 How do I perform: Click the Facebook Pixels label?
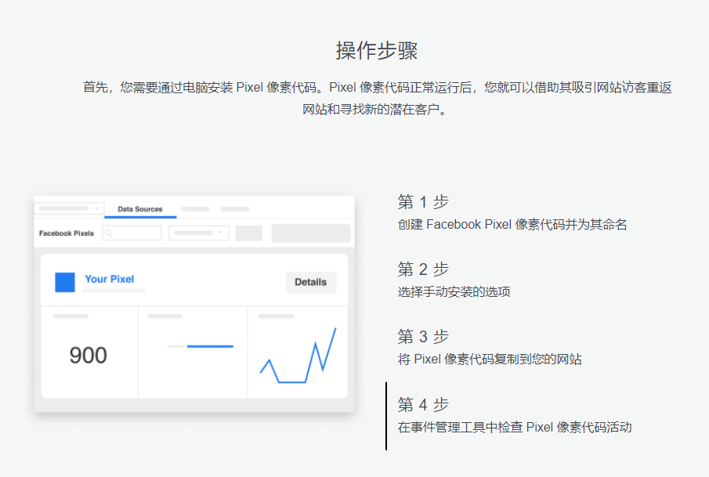66,233
